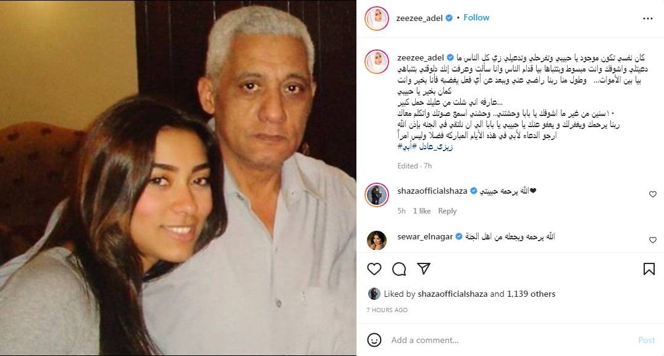Submit comment with Post button
Screen dimensions: 664x356
click(646, 340)
